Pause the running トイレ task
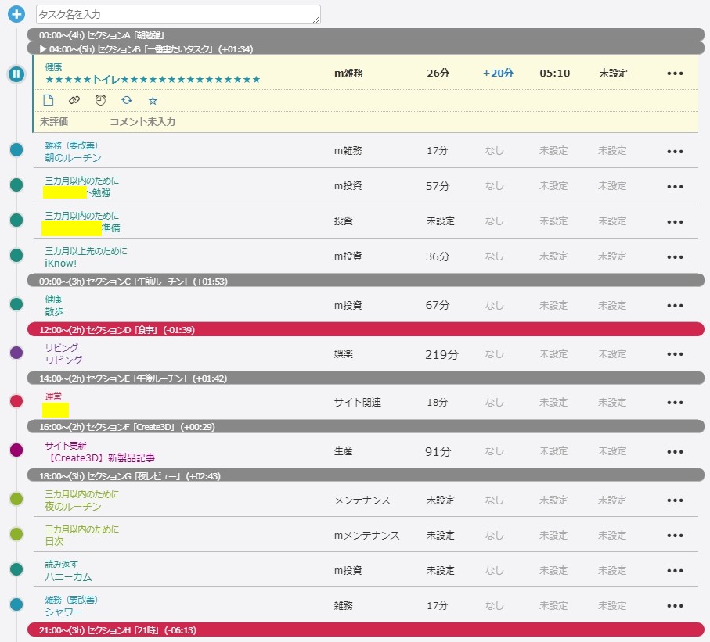This screenshot has height=642, width=710. [16, 74]
